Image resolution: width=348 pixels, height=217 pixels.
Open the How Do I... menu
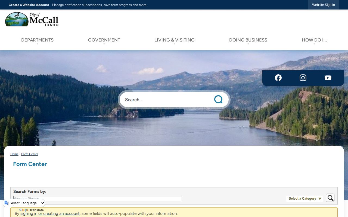pyautogui.click(x=314, y=40)
